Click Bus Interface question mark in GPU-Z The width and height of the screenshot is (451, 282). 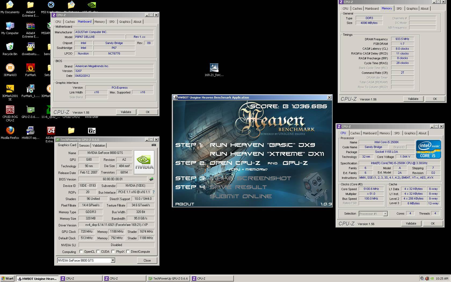pyautogui.click(x=154, y=192)
